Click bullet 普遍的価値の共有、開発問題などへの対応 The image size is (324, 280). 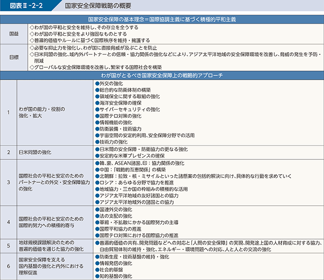(209, 246)
